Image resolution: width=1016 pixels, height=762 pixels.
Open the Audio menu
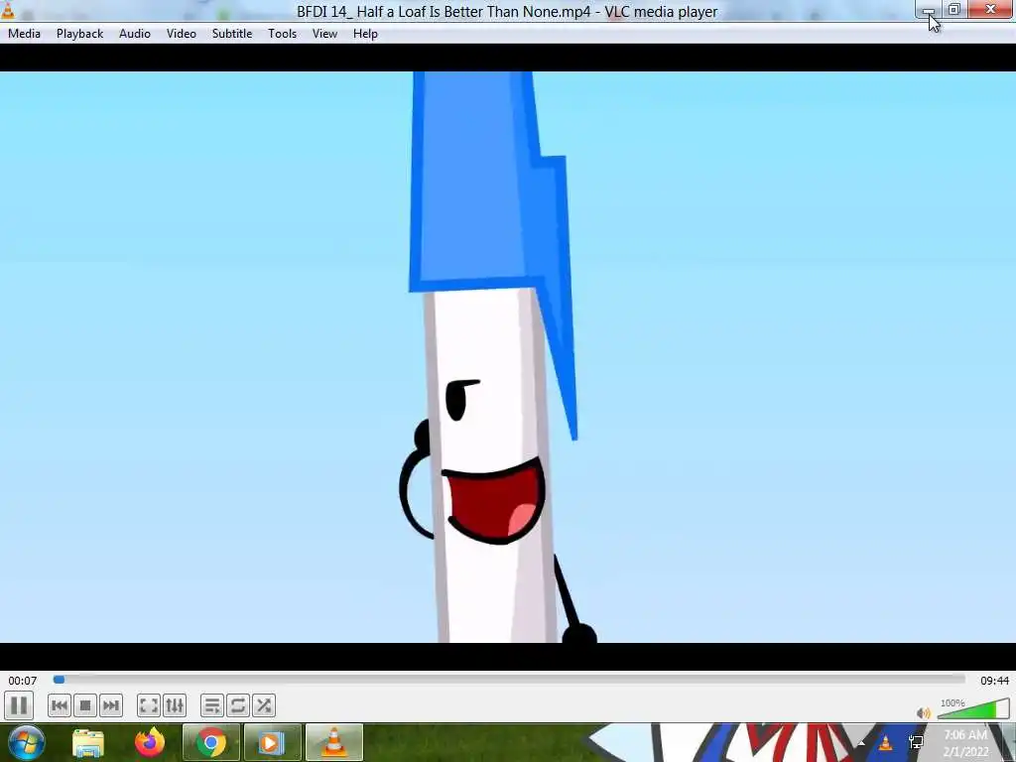coord(135,34)
